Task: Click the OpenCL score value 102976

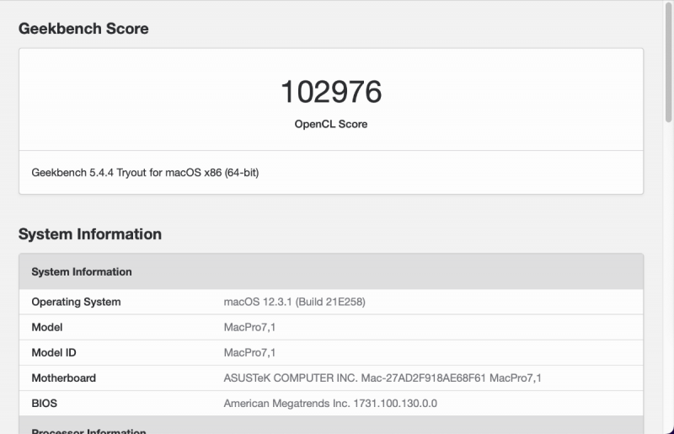Action: [331, 92]
